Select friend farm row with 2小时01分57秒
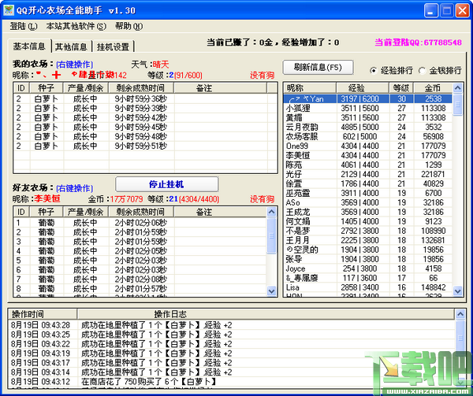This screenshot has width=473, height=396. [x=140, y=289]
